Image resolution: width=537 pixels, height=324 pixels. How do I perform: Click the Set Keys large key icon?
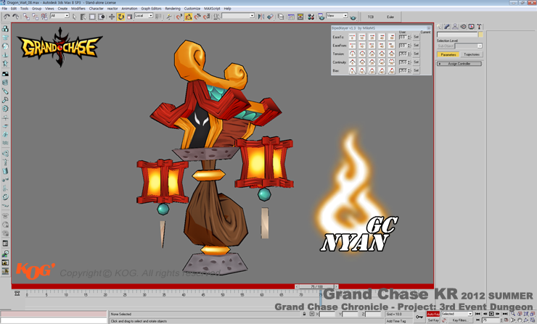419,317
